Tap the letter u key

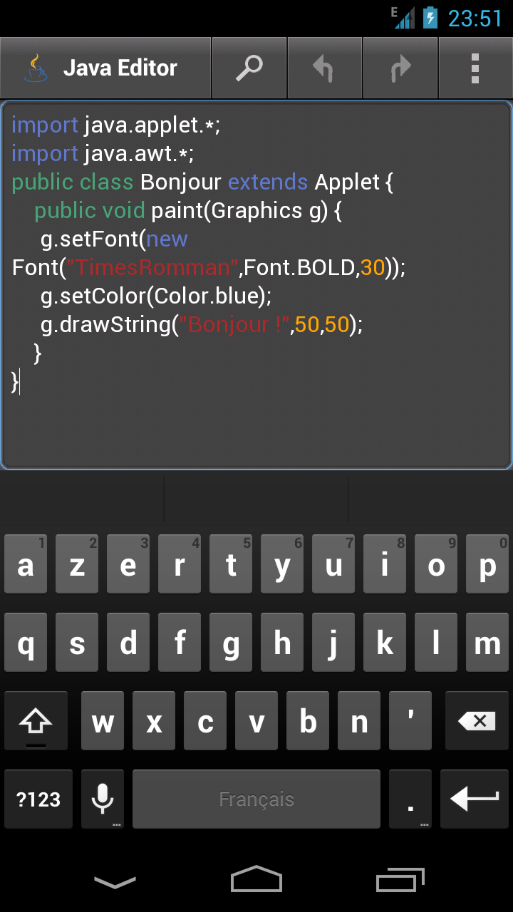[333, 564]
